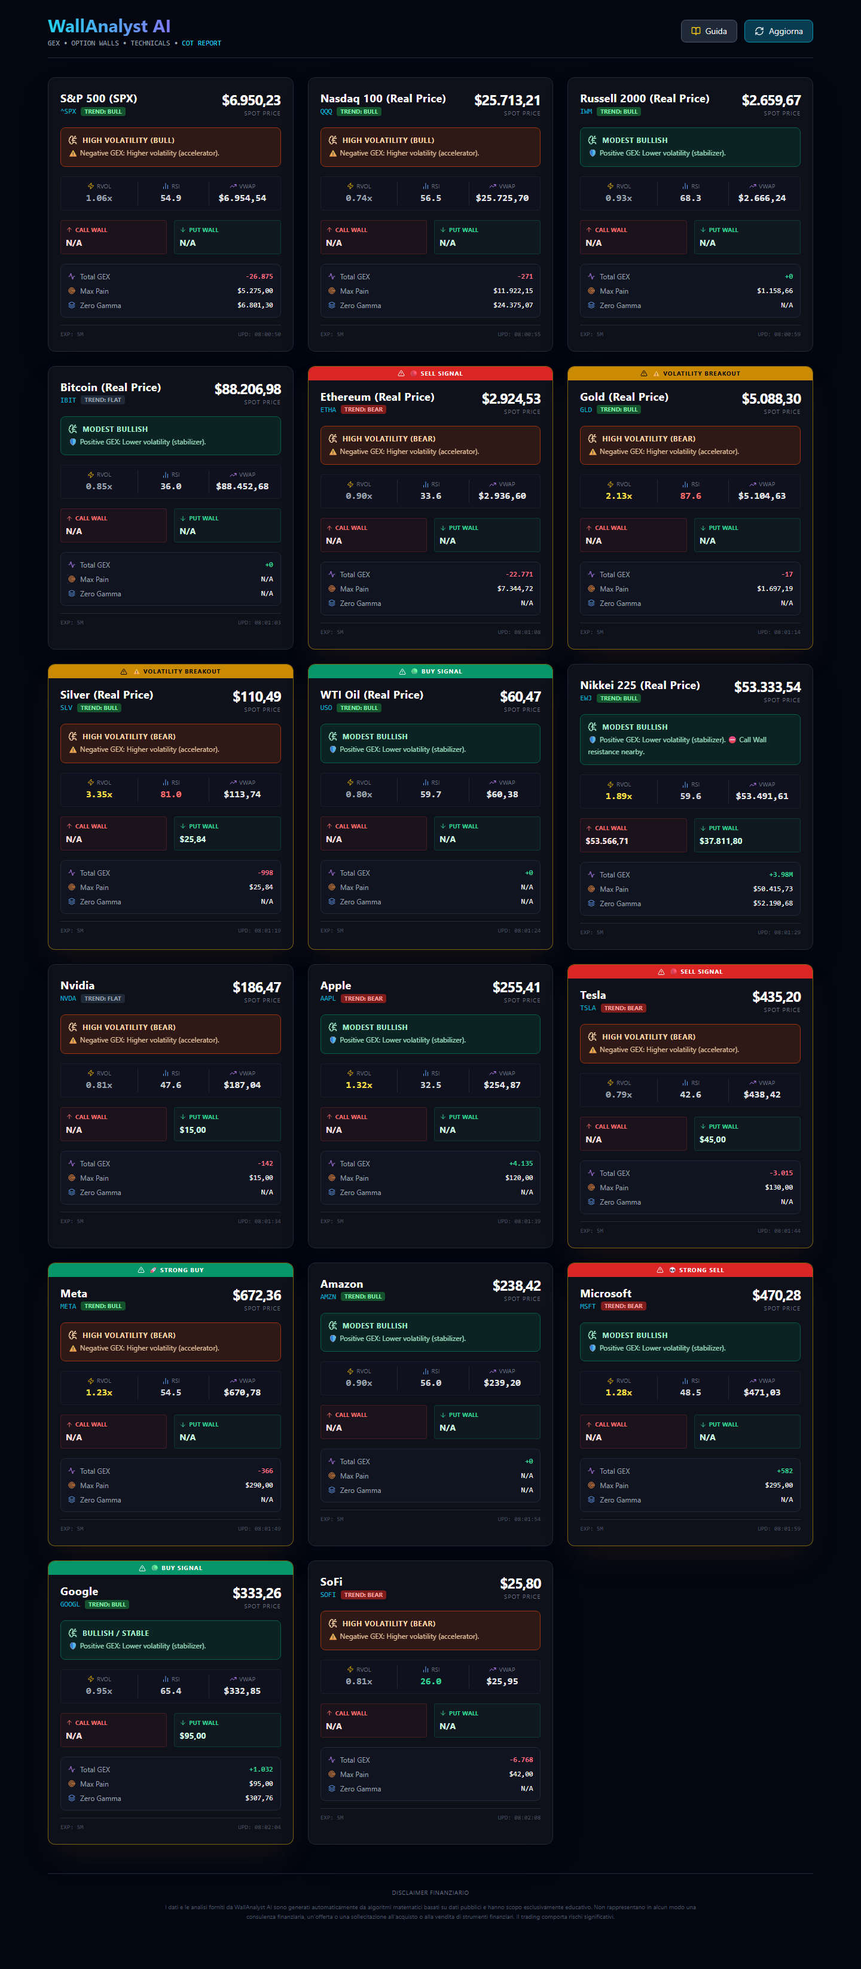Click the Nasdaq 100 Zero Gamma layers icon

pyautogui.click(x=332, y=306)
